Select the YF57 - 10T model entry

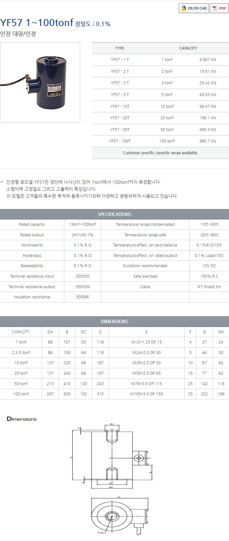click(120, 107)
